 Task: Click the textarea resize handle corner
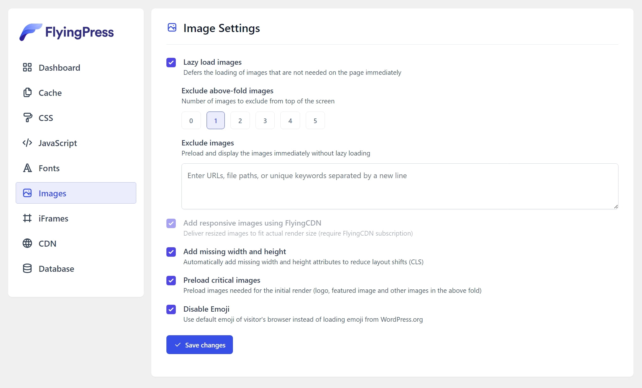pos(616,206)
